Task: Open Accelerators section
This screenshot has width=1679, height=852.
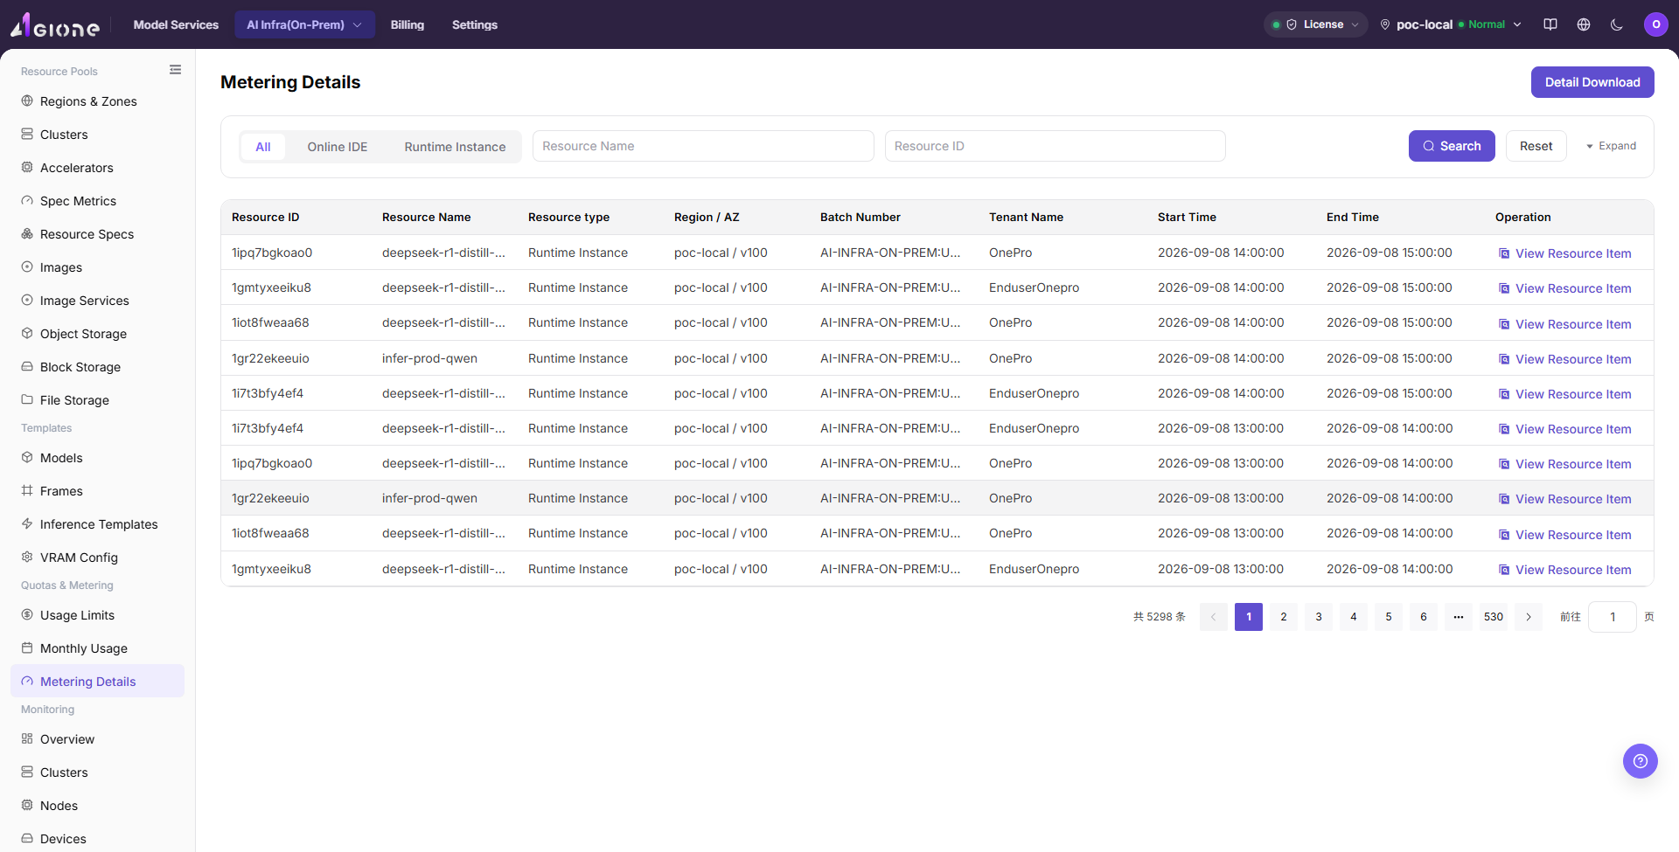Action: pos(98,168)
